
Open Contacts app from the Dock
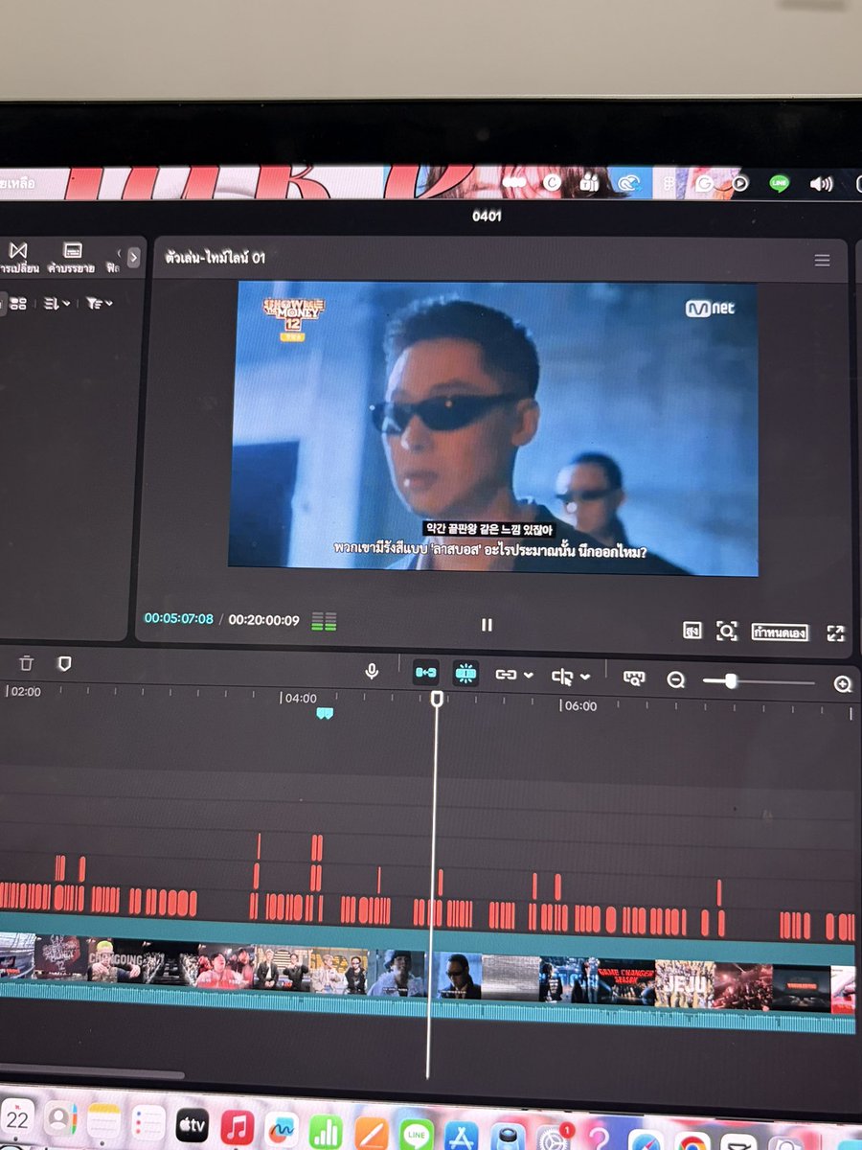60,1117
